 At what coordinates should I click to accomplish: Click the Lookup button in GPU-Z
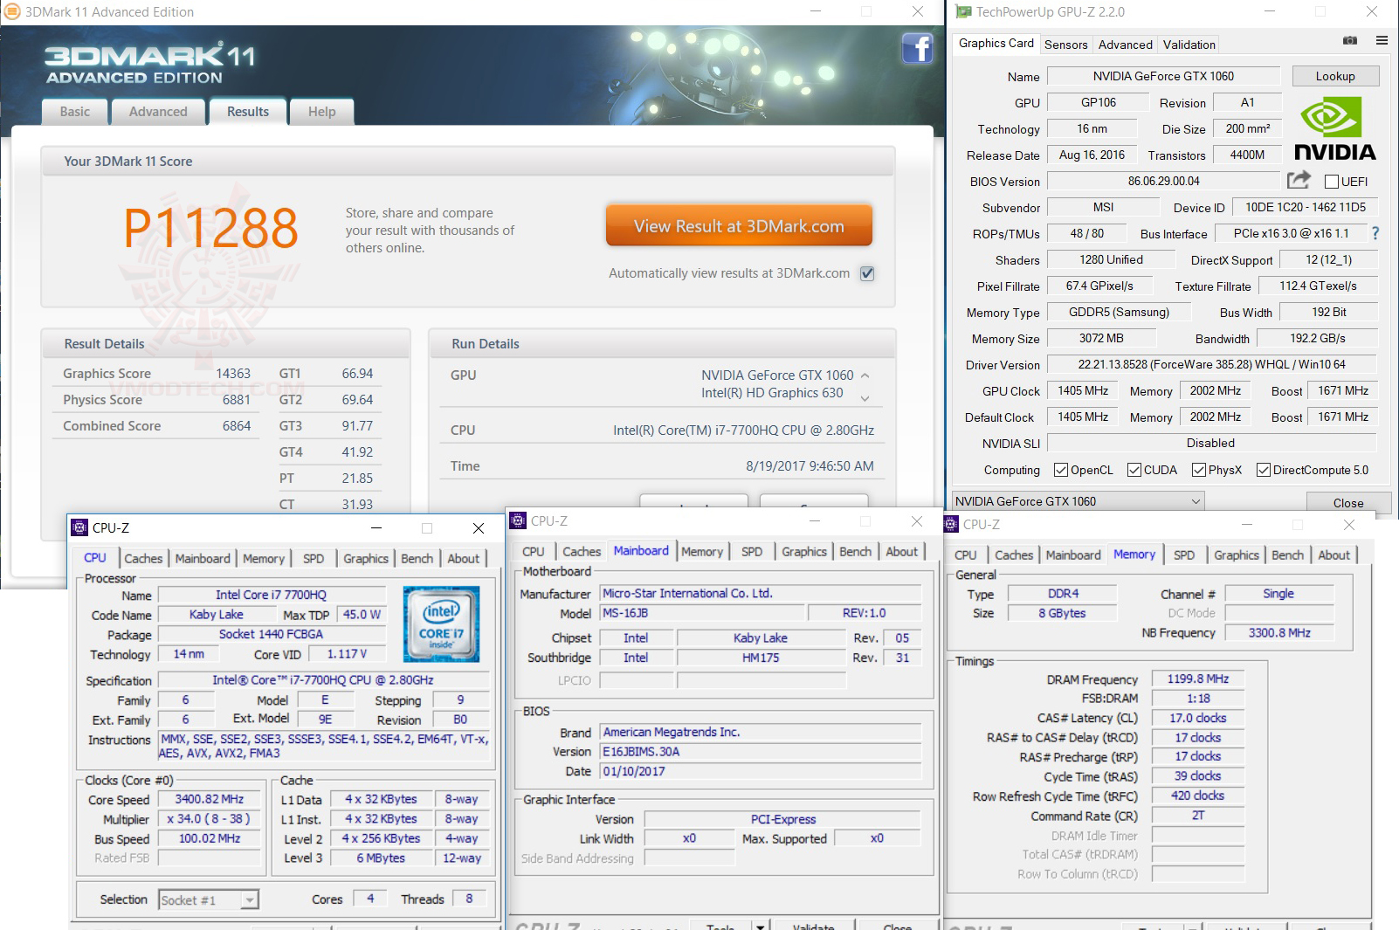(1335, 76)
